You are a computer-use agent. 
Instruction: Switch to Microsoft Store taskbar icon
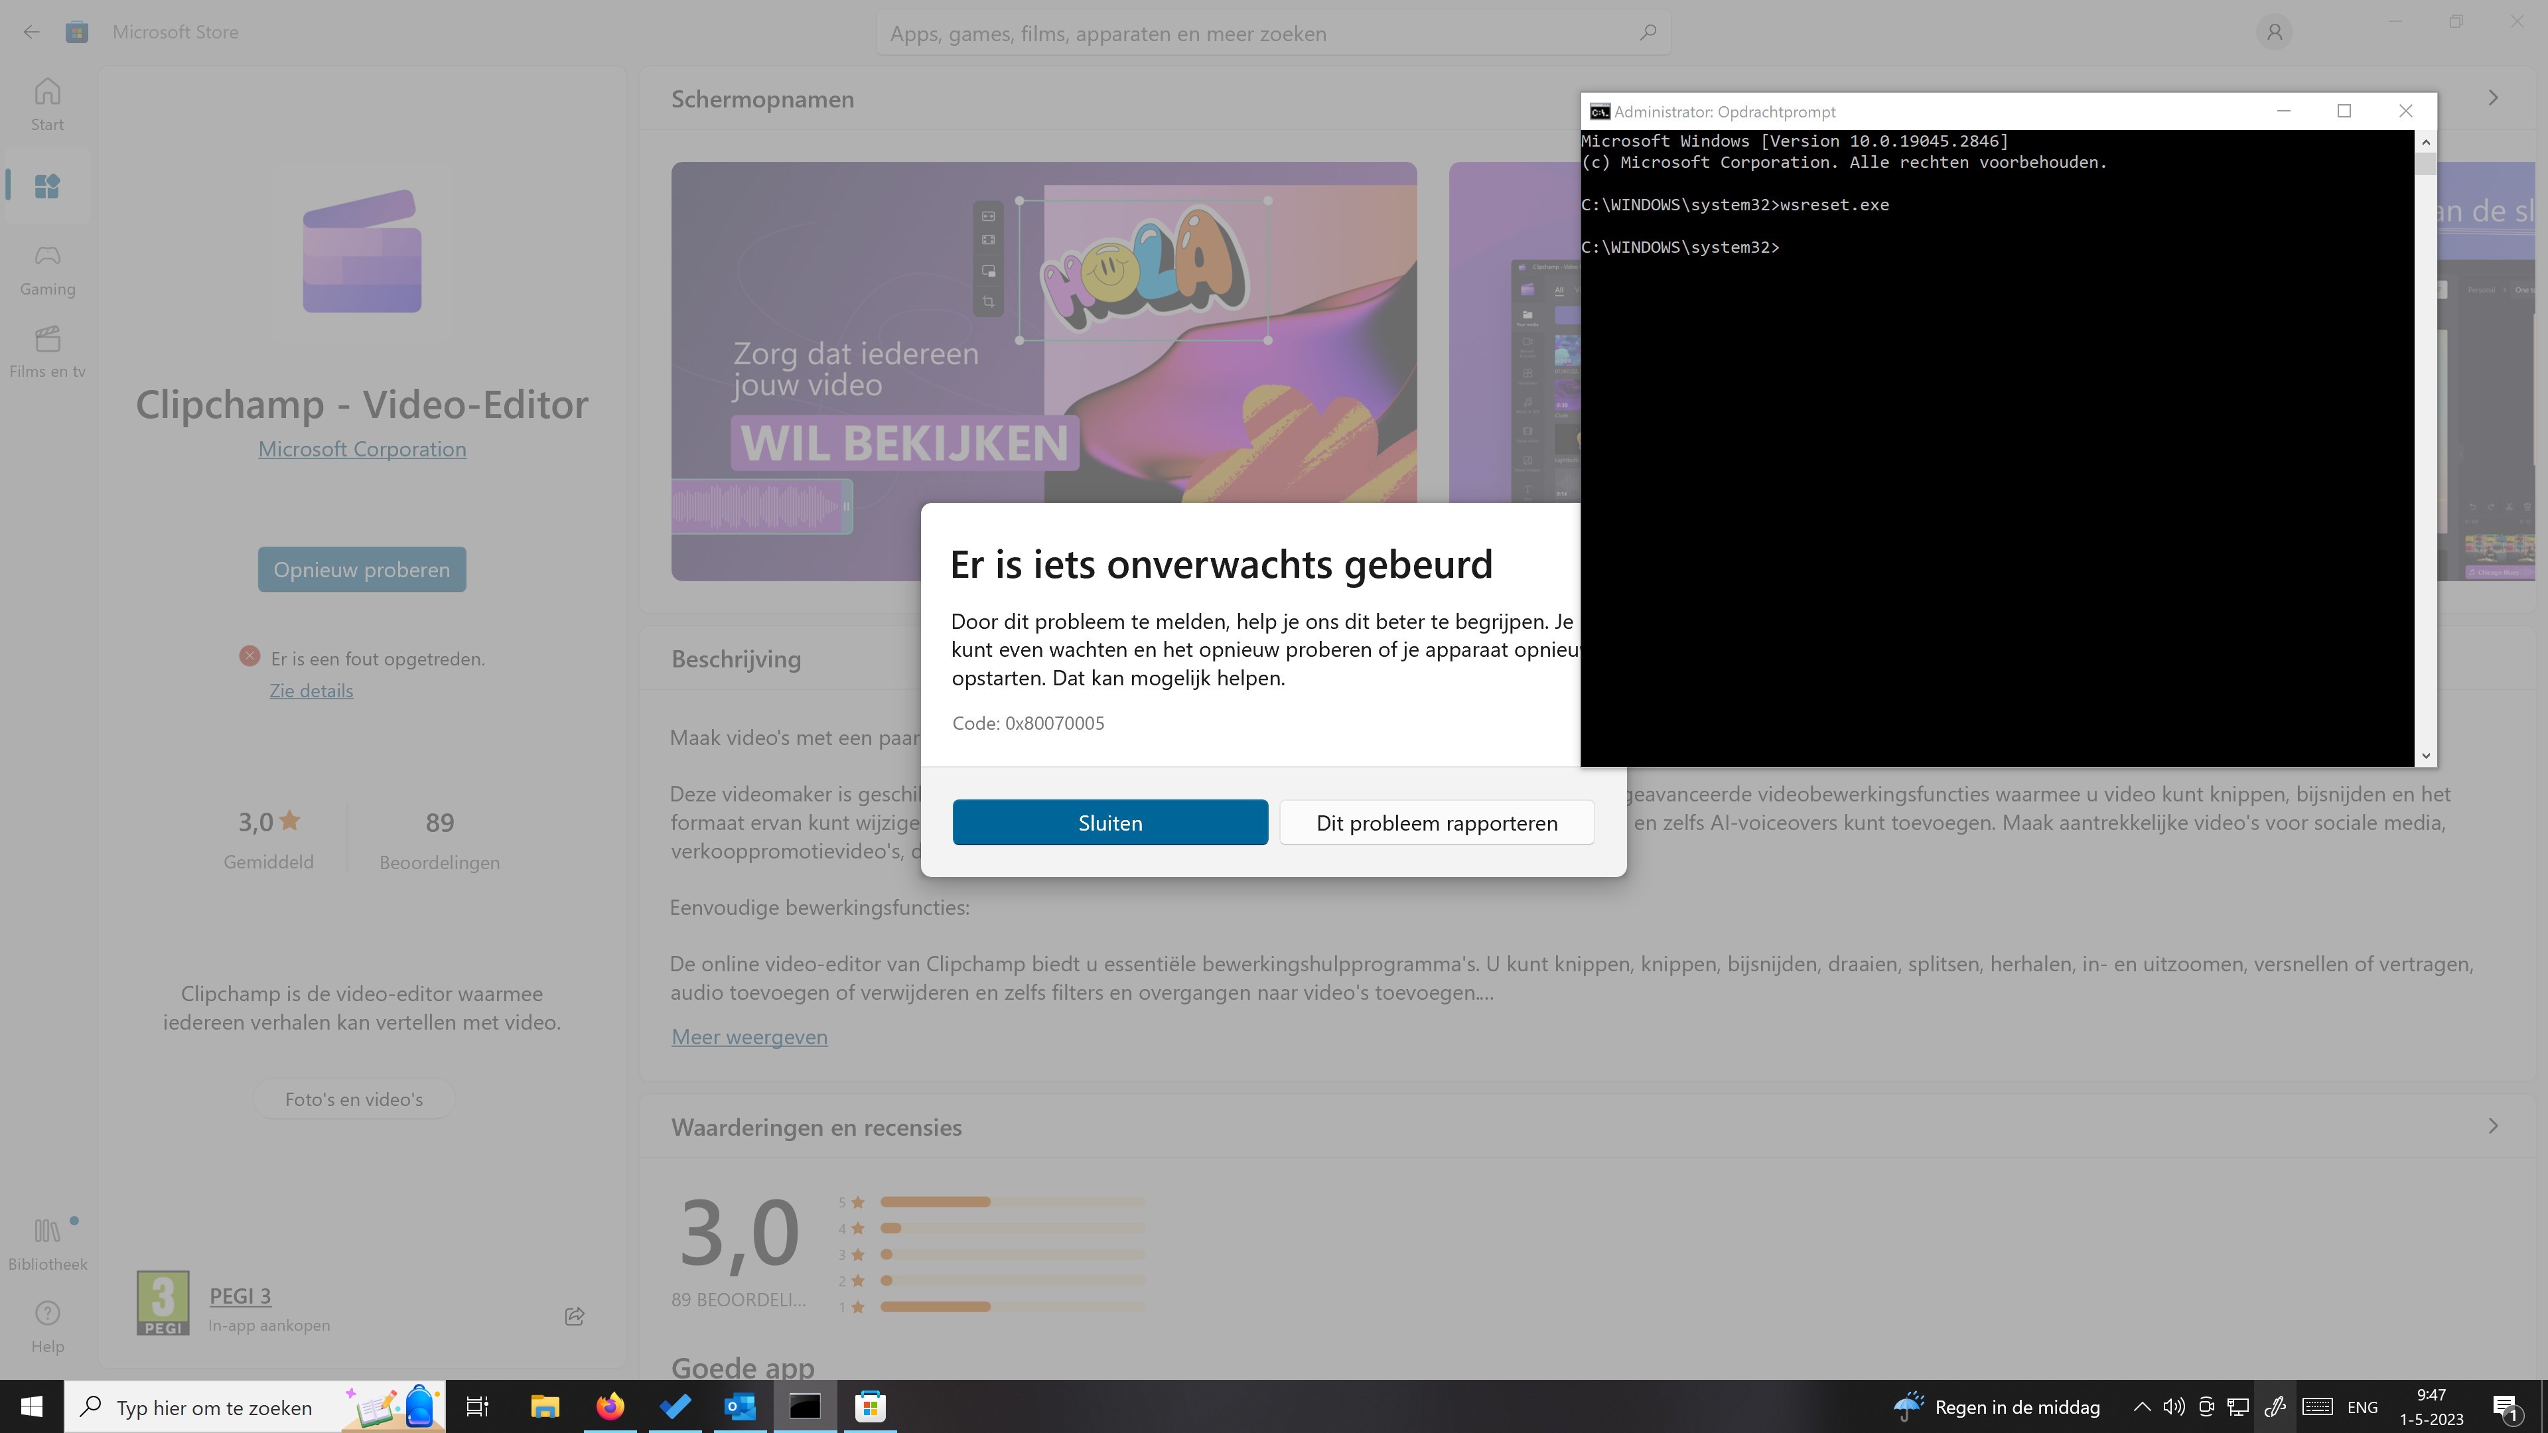coord(871,1406)
